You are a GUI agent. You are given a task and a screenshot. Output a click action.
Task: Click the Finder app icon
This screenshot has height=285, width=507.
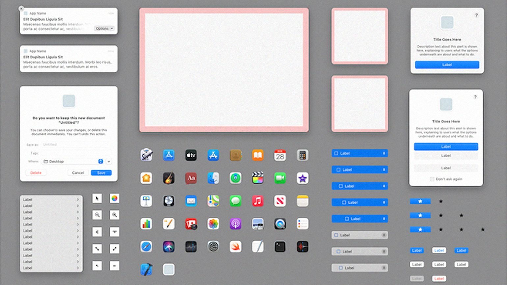point(213,178)
